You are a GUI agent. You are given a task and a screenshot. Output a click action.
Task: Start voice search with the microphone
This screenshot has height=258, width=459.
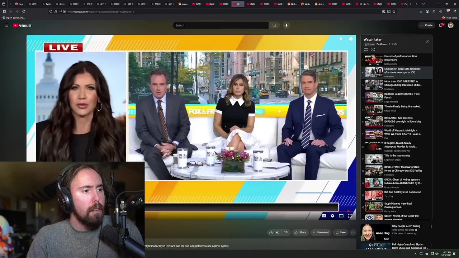pyautogui.click(x=286, y=25)
